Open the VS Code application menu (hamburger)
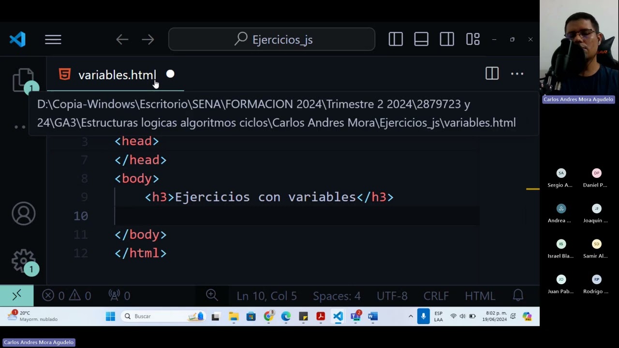This screenshot has width=619, height=348. click(53, 40)
